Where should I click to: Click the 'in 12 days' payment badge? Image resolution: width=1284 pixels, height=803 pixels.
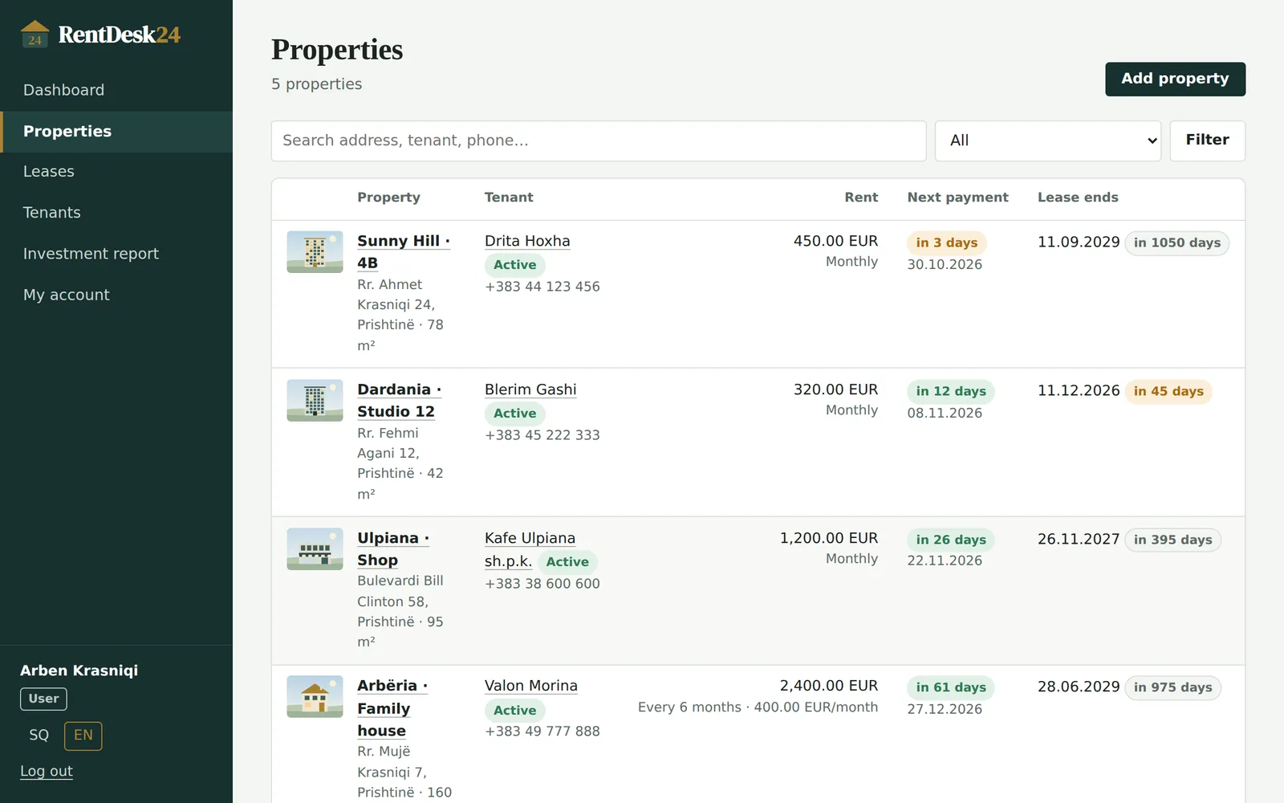tap(951, 391)
